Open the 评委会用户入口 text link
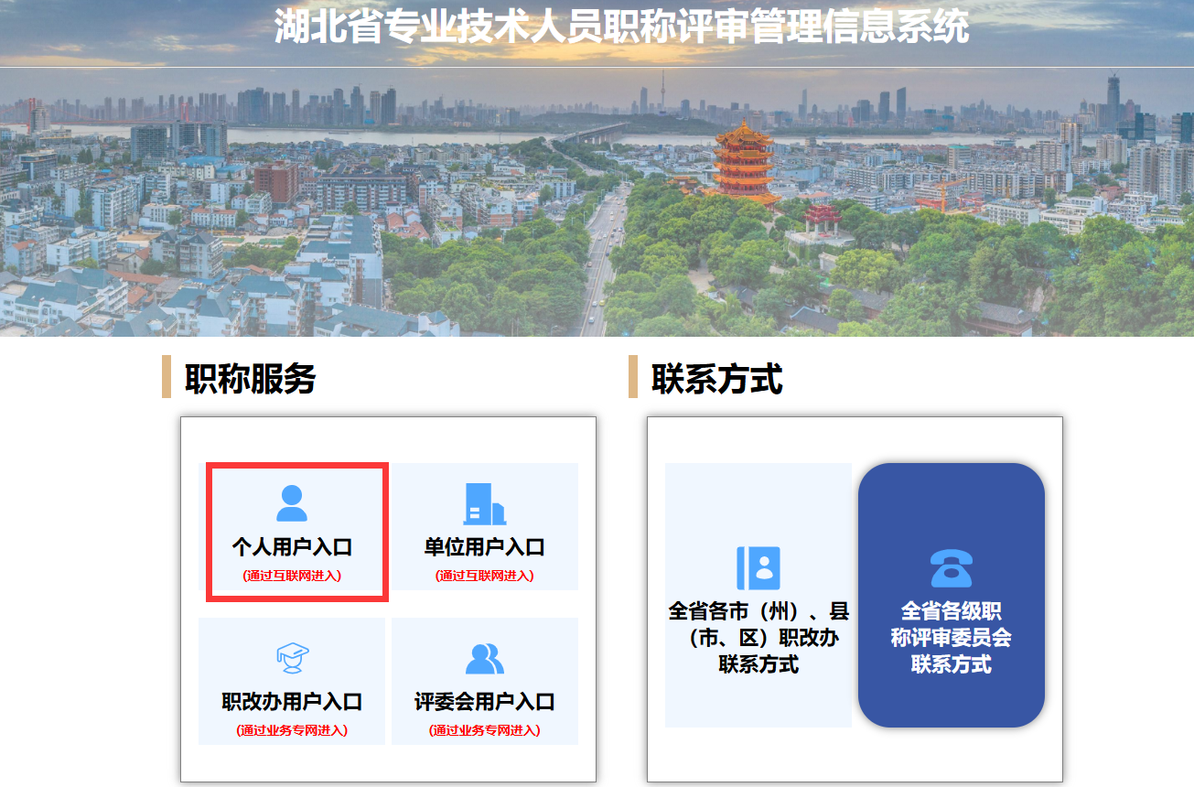The image size is (1194, 787). point(484,702)
